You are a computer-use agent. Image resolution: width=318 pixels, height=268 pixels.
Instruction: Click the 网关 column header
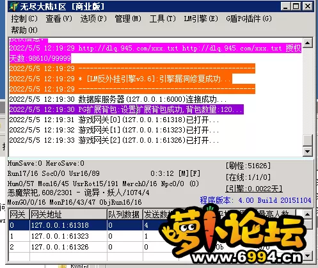(x=19, y=214)
